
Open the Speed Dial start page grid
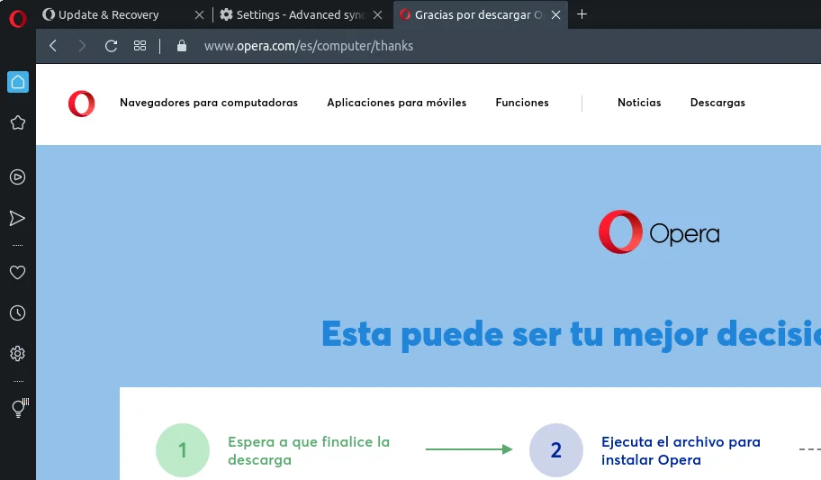point(140,46)
